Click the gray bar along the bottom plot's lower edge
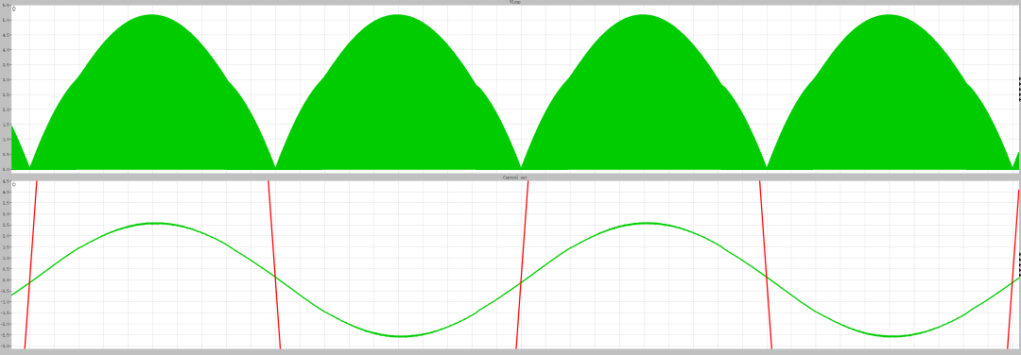The width and height of the screenshot is (1021, 355). point(510,352)
